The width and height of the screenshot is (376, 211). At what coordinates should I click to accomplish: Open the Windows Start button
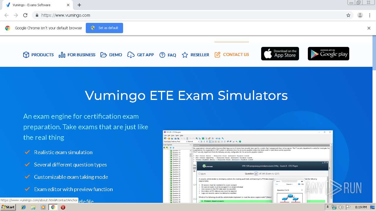coord(8,207)
